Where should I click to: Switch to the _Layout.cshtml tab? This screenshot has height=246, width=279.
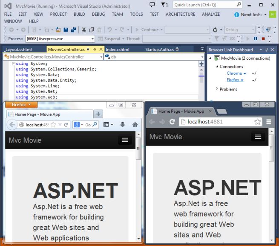pyautogui.click(x=18, y=50)
